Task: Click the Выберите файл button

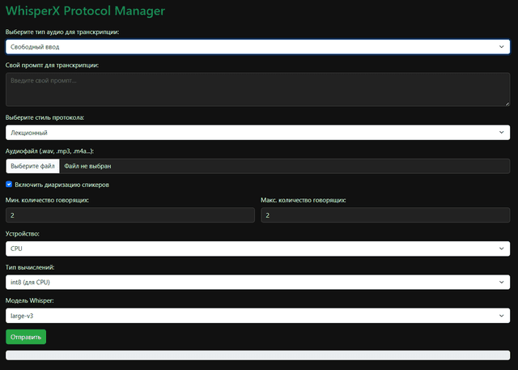Action: coord(32,166)
